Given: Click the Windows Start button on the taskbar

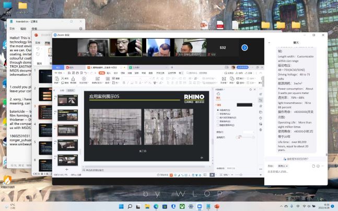Looking at the screenshot, I should coord(121,206).
